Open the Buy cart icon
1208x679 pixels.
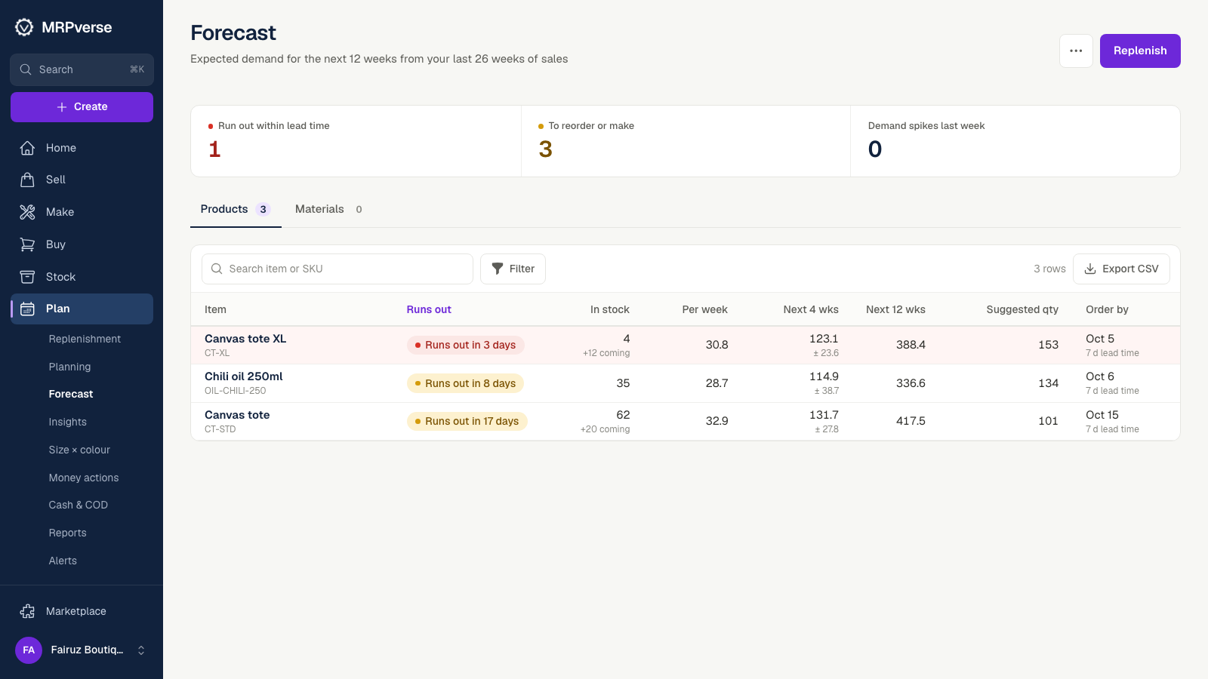click(x=27, y=244)
